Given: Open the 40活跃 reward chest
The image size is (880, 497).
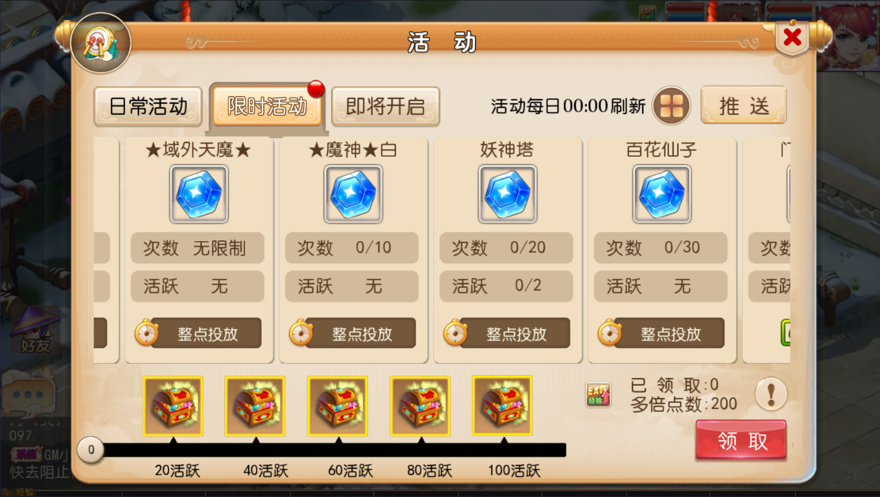Looking at the screenshot, I should tap(255, 406).
